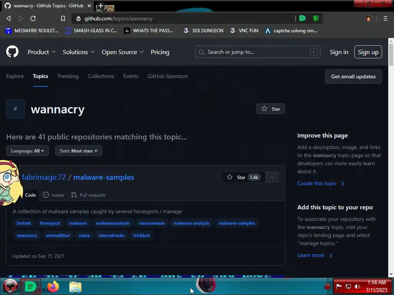Click the page vertical scrollbar thumb
This screenshot has height=295, width=394.
pyautogui.click(x=391, y=55)
